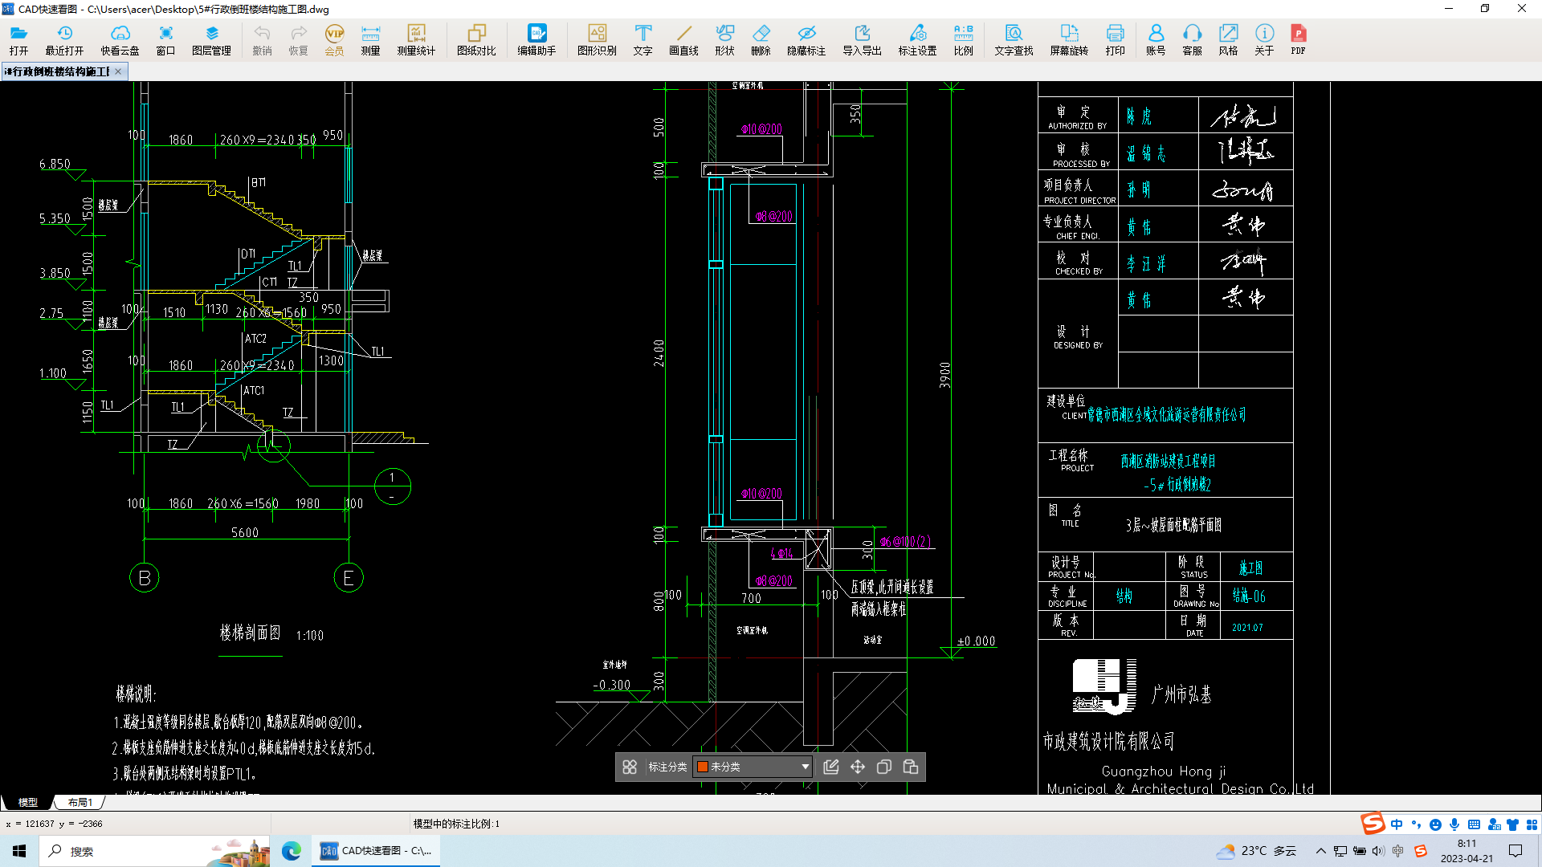This screenshot has width=1542, height=867.
Task: Open the Windows Start menu
Action: 19,851
